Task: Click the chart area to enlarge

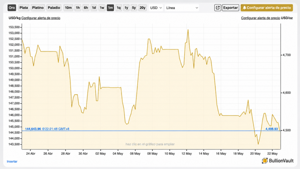Action: click(151, 86)
